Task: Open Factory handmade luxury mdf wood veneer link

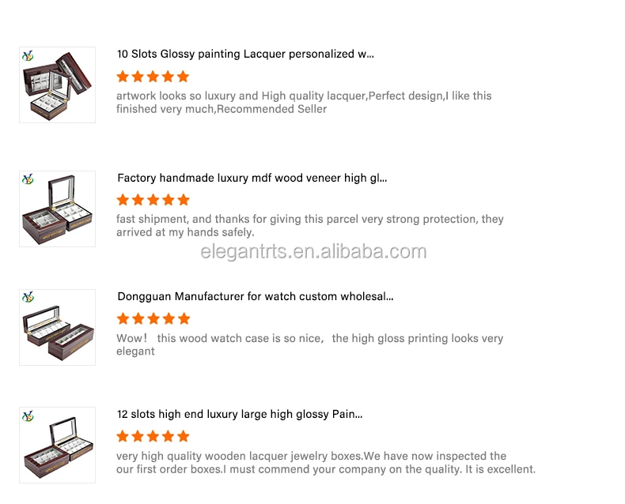Action: click(252, 179)
